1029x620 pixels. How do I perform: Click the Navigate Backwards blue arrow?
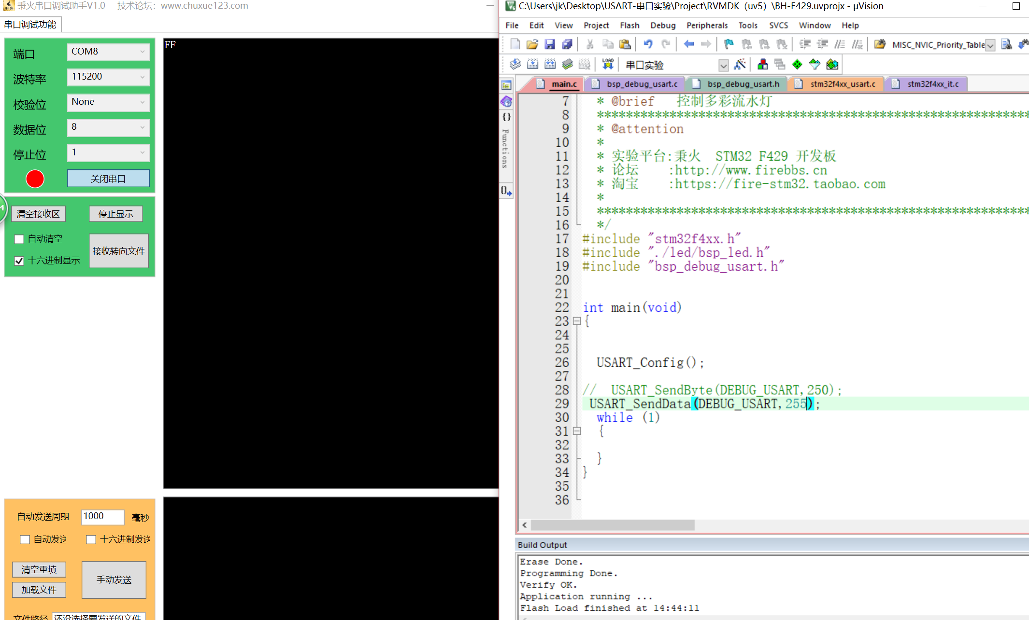688,44
